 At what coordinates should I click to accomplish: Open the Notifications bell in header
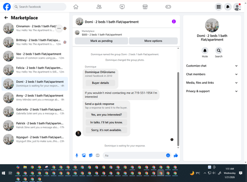(228, 7)
